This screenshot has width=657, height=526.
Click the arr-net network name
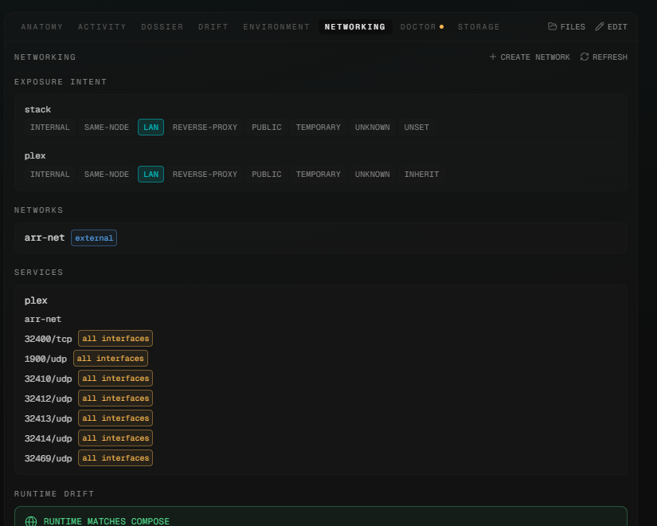pyautogui.click(x=45, y=237)
